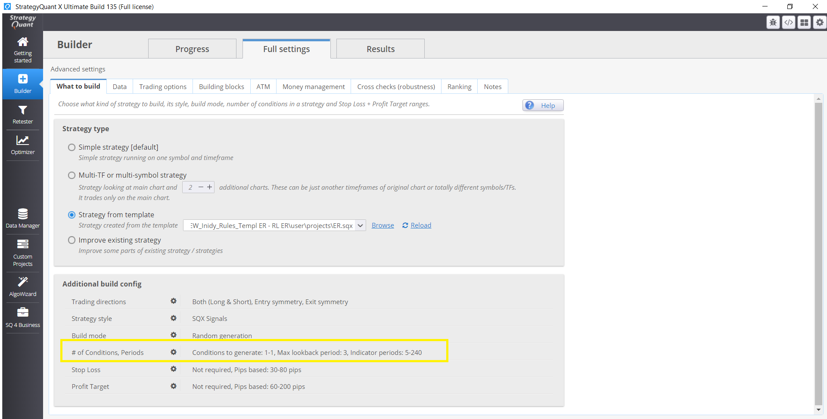Select Simple strategy [default] option

coord(72,147)
